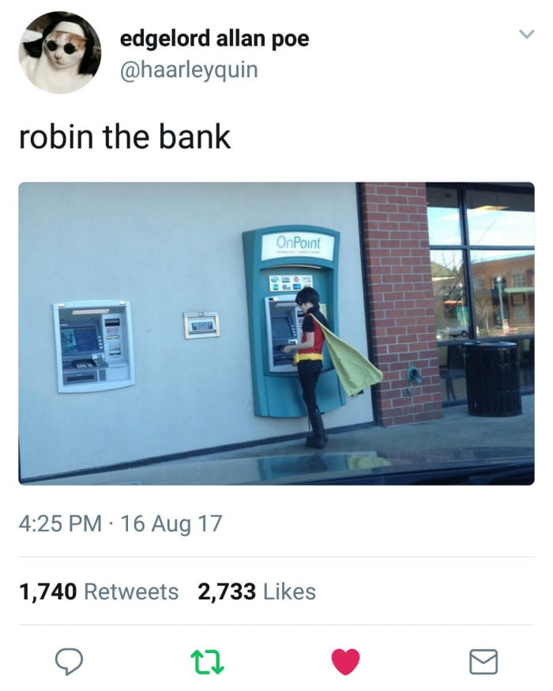This screenshot has width=553, height=691.
Task: Unlike the tweet via red heart
Action: coord(345,662)
